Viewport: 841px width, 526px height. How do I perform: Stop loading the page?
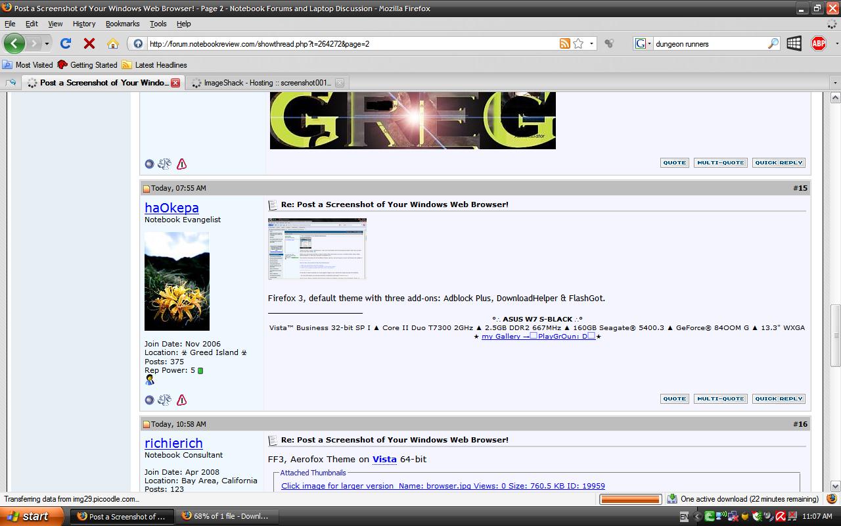point(89,43)
